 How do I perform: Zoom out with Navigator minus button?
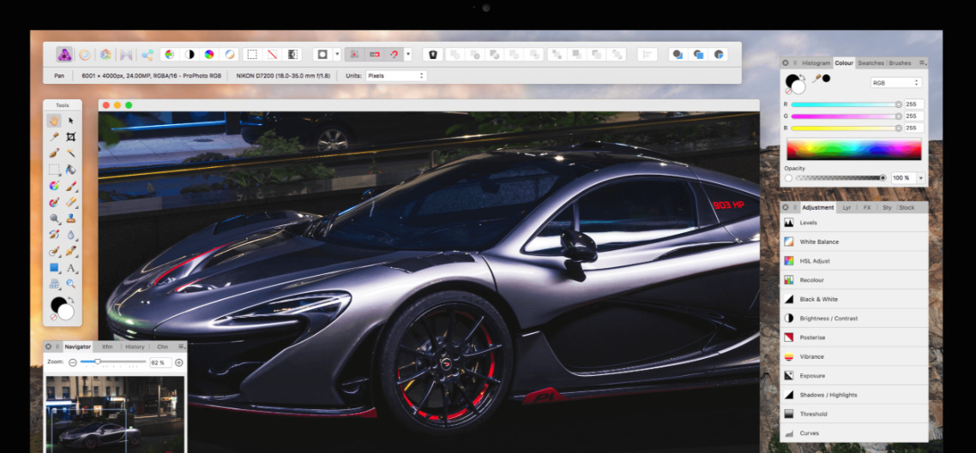pos(73,362)
